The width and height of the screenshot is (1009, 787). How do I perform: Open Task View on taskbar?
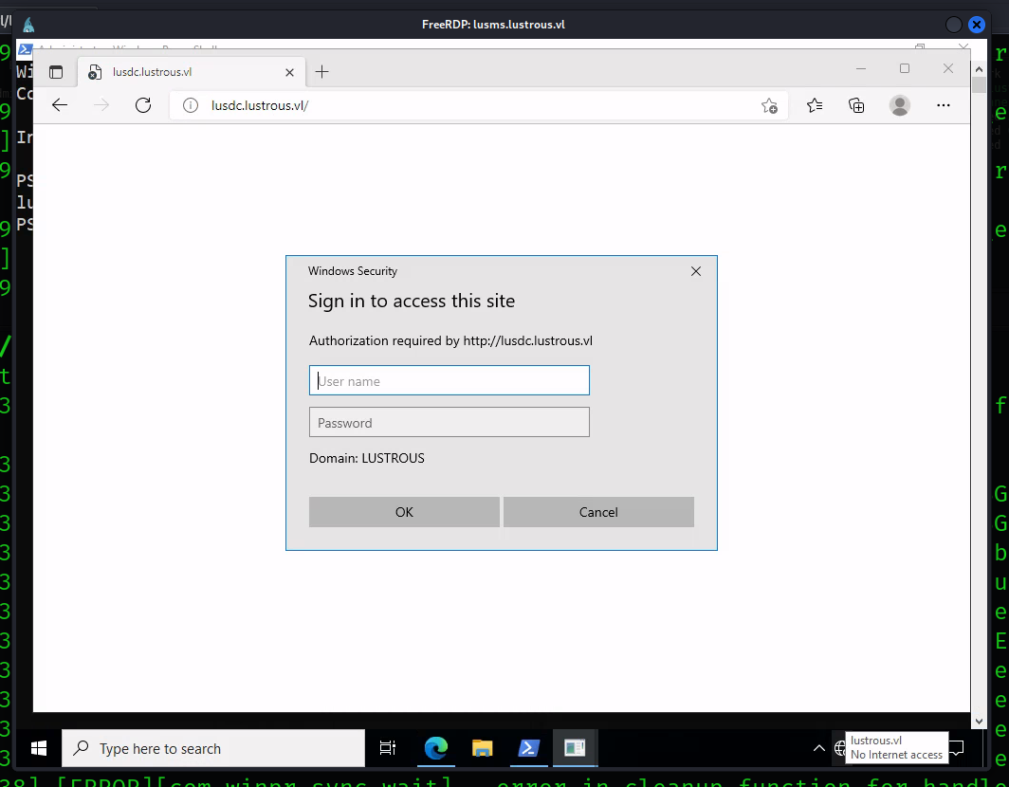tap(387, 748)
